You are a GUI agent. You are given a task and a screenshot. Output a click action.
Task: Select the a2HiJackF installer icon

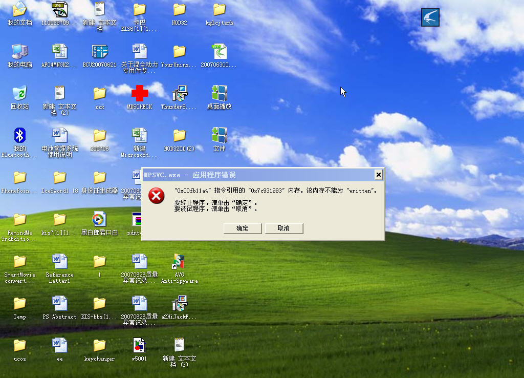tap(179, 308)
